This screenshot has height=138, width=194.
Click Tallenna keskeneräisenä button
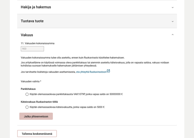[x=37, y=134]
